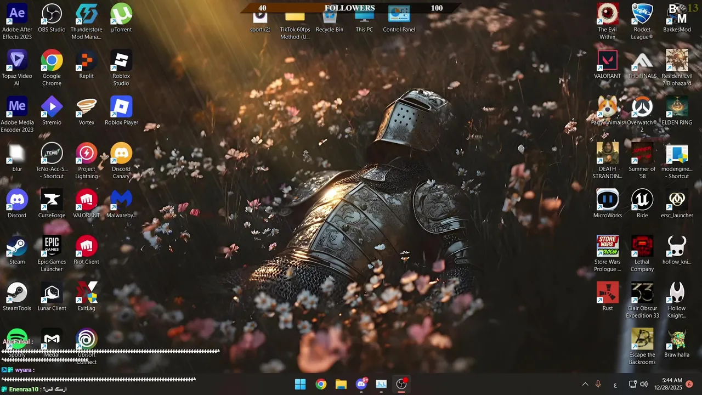This screenshot has height=395, width=702.
Task: Open the This PC icon
Action: coord(364,22)
